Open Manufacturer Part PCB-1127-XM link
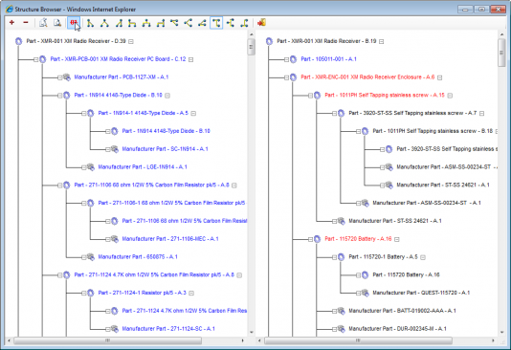 point(122,77)
